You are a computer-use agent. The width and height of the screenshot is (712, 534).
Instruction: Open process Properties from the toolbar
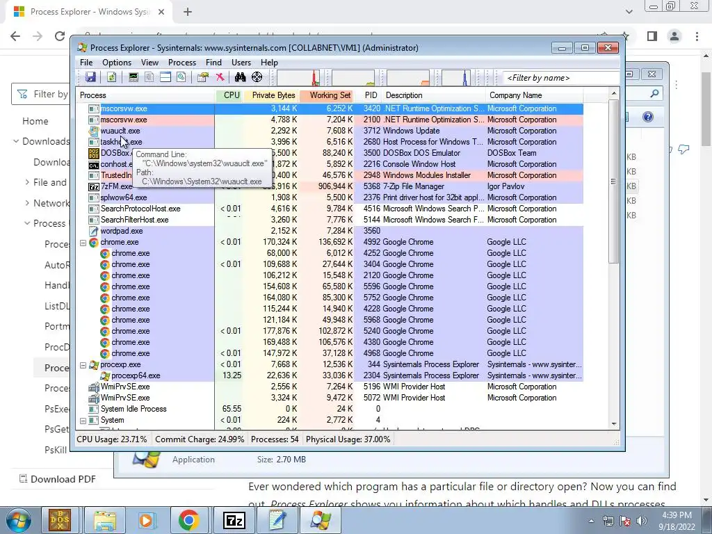pyautogui.click(x=202, y=77)
